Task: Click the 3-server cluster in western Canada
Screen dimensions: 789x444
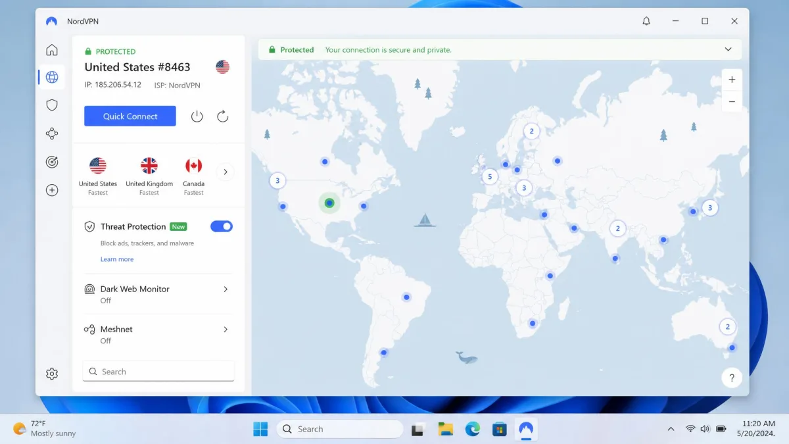Action: [277, 180]
